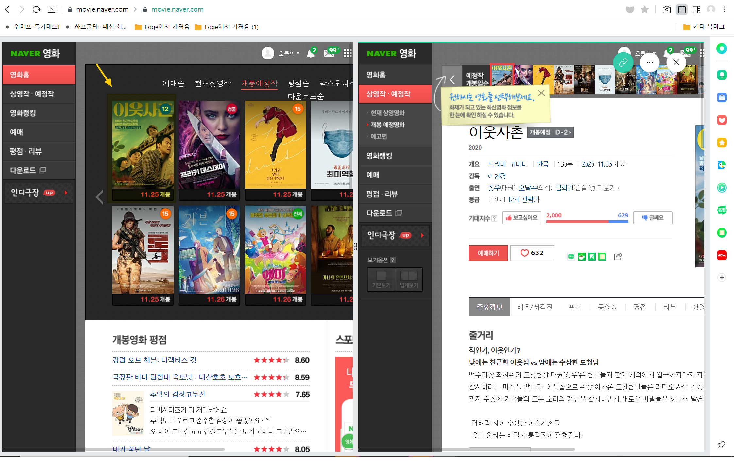734x472 pixels.
Task: Select 현재상영작 tab in movie carousel
Action: point(213,83)
